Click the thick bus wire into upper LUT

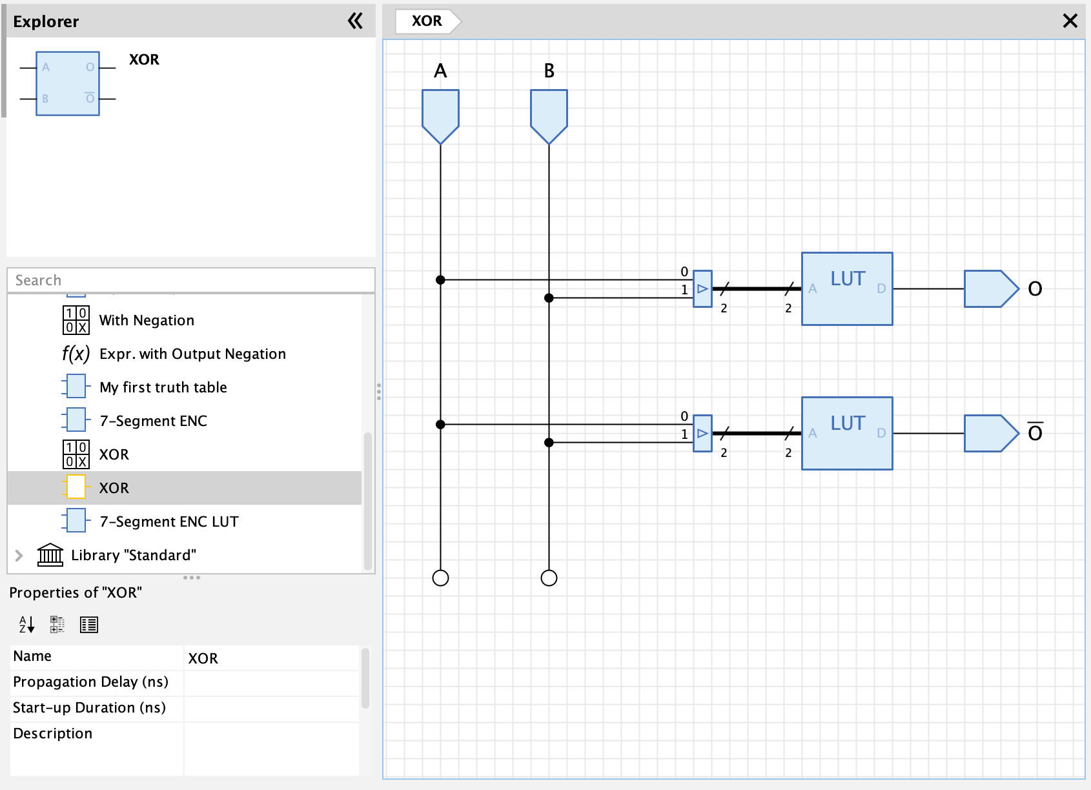click(757, 289)
